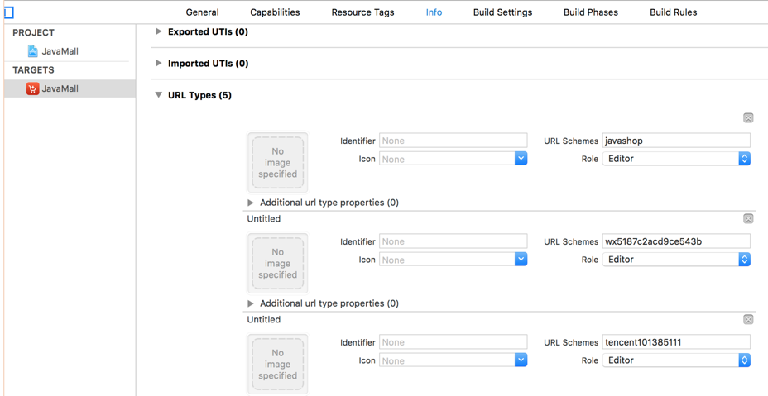The image size is (768, 396).
Task: Click the image placeholder for javashop URL type
Action: [278, 163]
